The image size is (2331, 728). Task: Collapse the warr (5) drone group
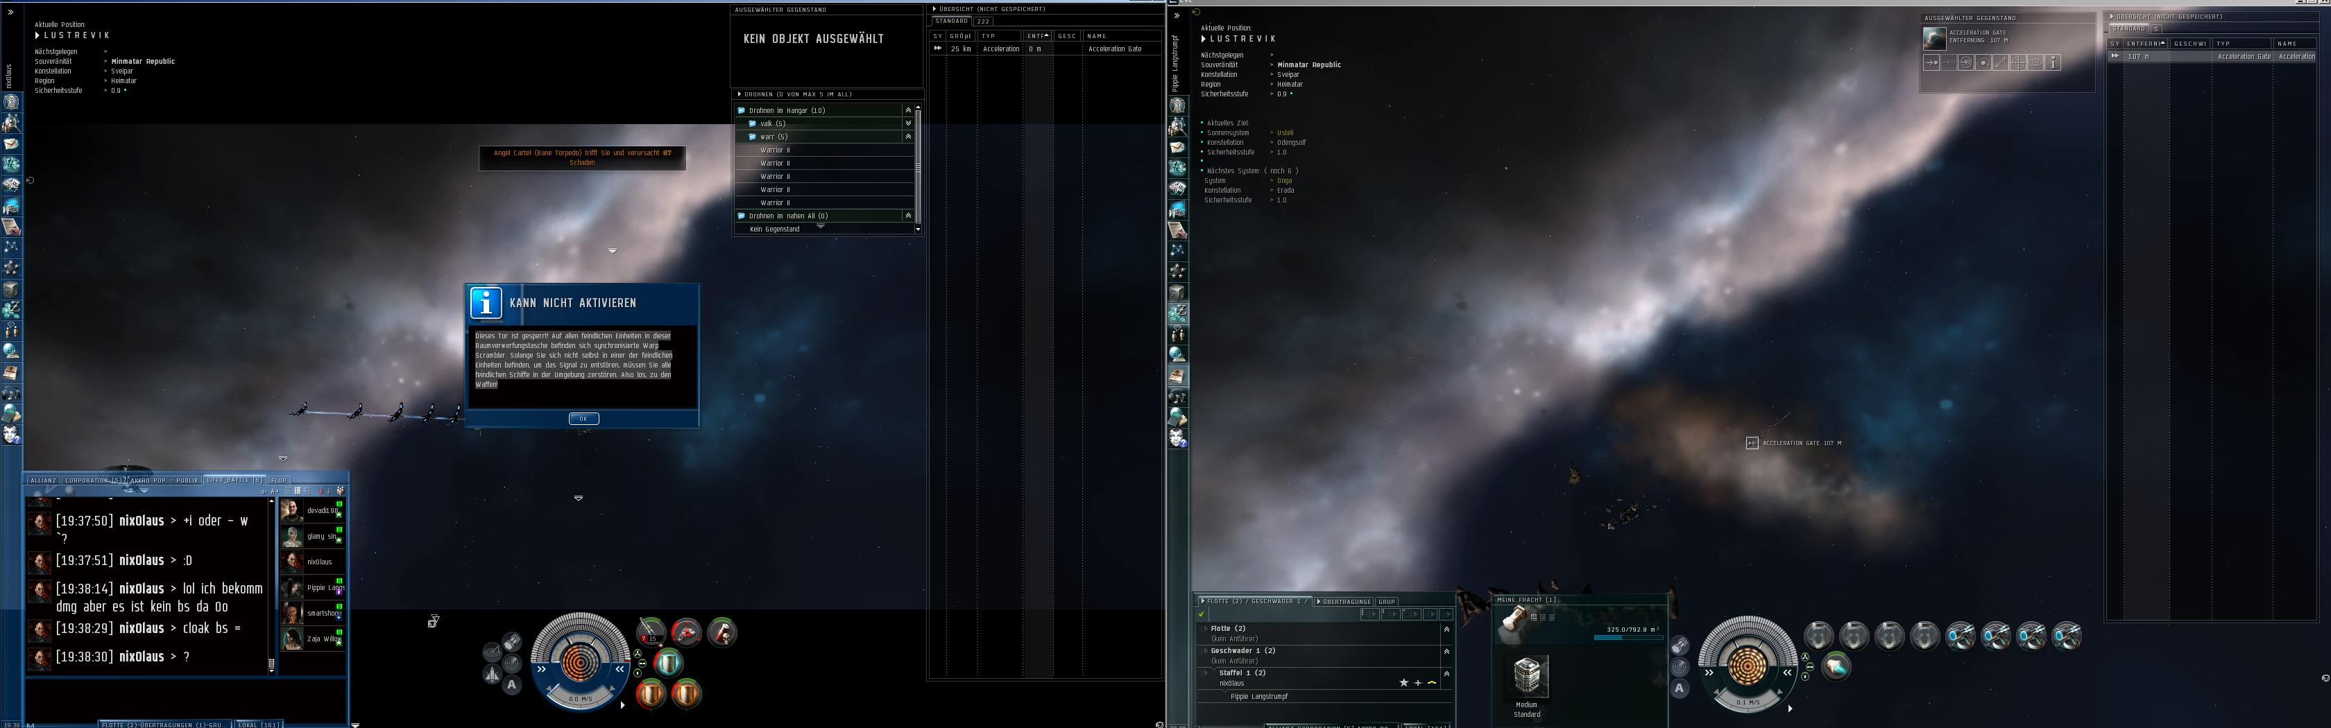(x=907, y=137)
